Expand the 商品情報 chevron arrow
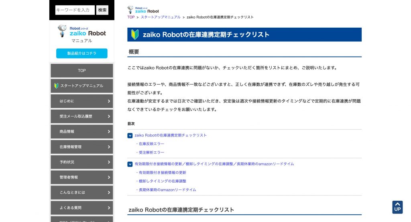Screen dimensions: 411x222 click(109, 132)
